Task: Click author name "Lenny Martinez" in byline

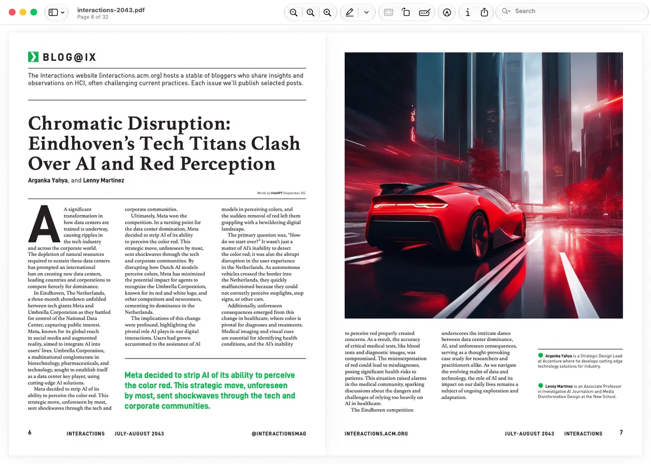Action: tap(104, 180)
